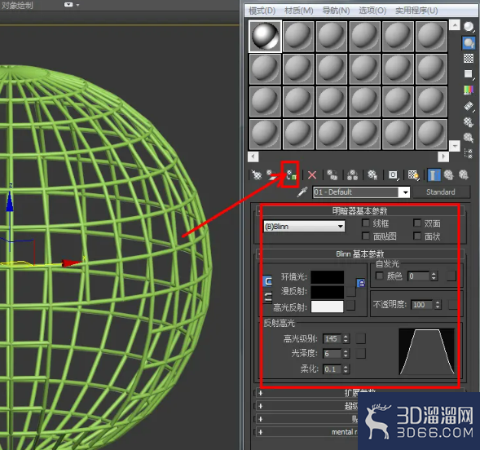The width and height of the screenshot is (480, 450).
Task: Toggle the Show End Result icon
Action: [434, 175]
